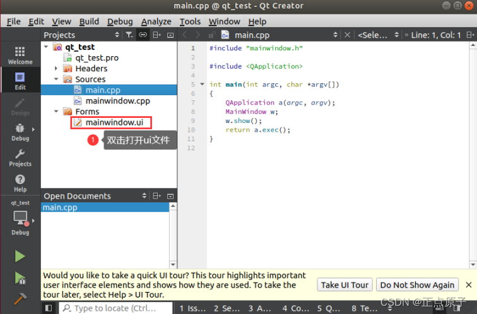Open the Welcome mode
The height and width of the screenshot is (314, 477).
[x=20, y=55]
